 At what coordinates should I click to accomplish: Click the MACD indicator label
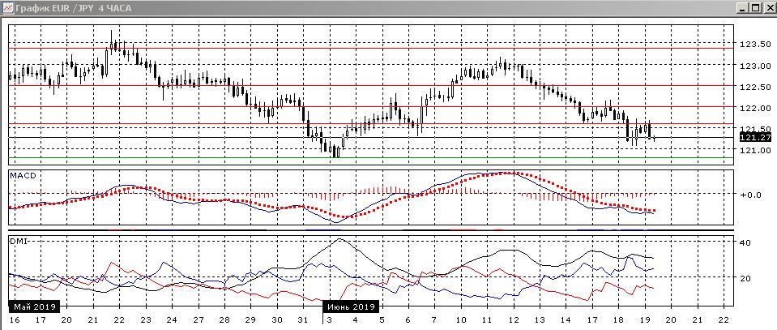point(20,175)
